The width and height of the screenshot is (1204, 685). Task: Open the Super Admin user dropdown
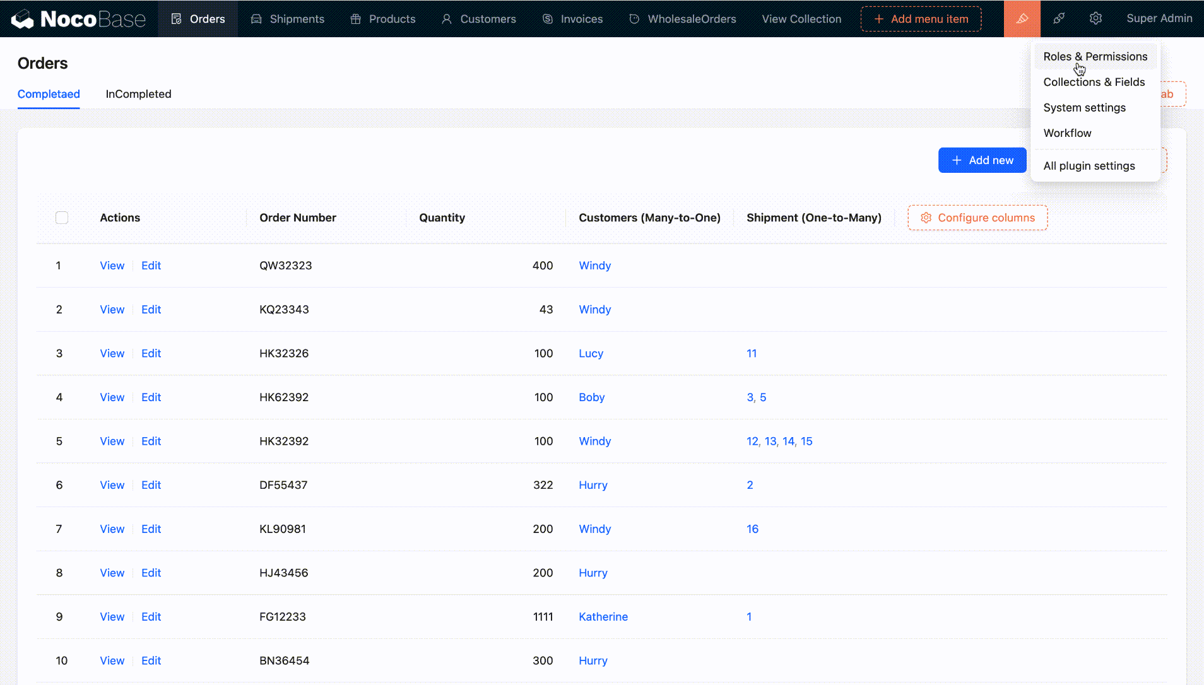(x=1159, y=19)
